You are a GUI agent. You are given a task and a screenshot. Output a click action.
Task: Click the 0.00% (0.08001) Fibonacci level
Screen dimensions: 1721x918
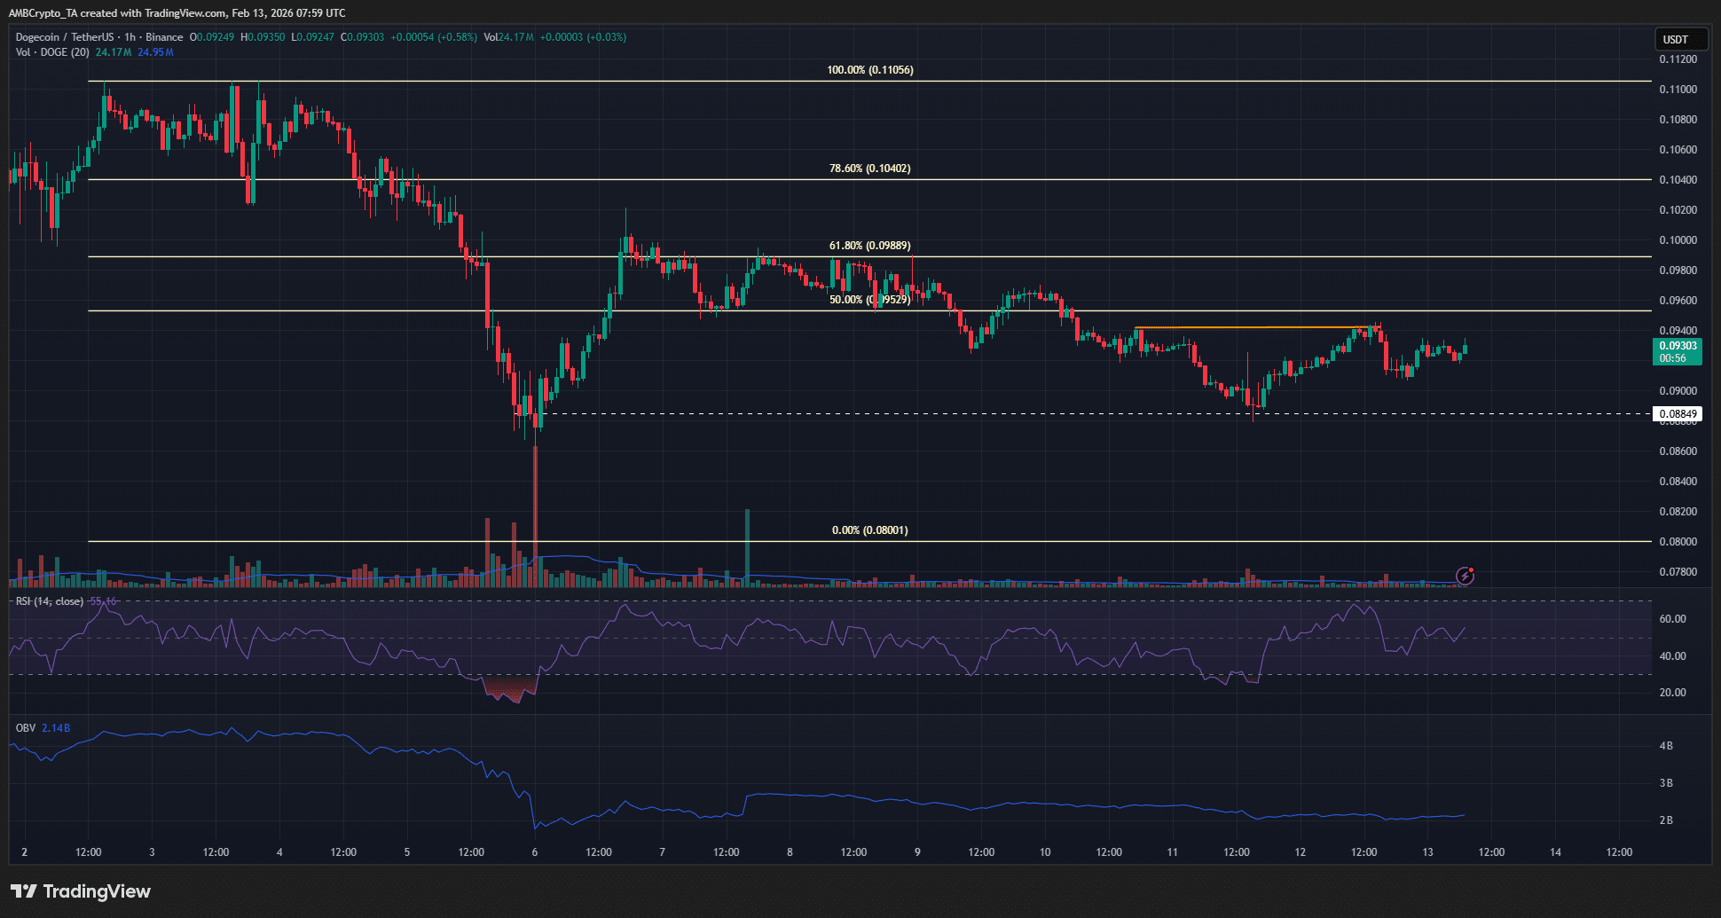point(868,530)
